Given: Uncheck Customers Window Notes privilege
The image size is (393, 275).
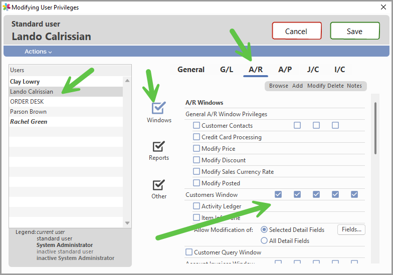Looking at the screenshot, I should coord(354,194).
